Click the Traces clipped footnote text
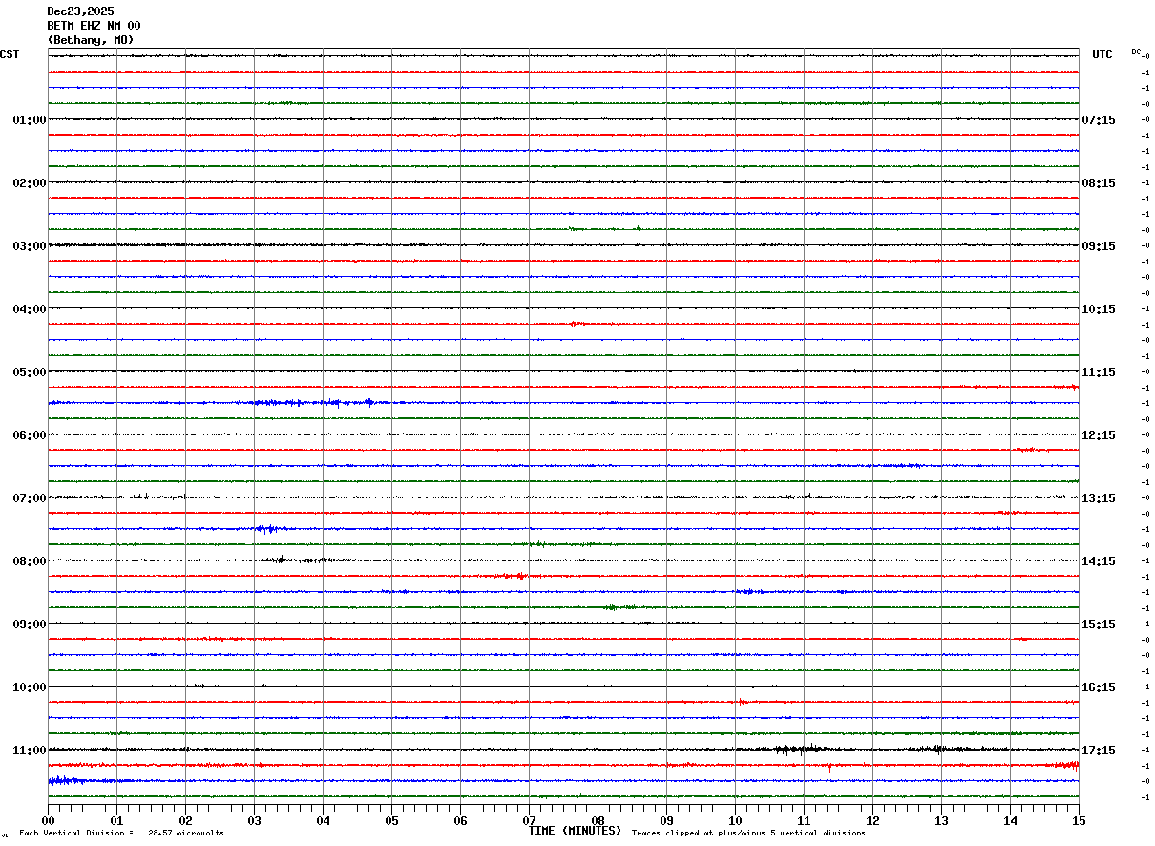This screenshot has width=1155, height=846. (x=748, y=834)
